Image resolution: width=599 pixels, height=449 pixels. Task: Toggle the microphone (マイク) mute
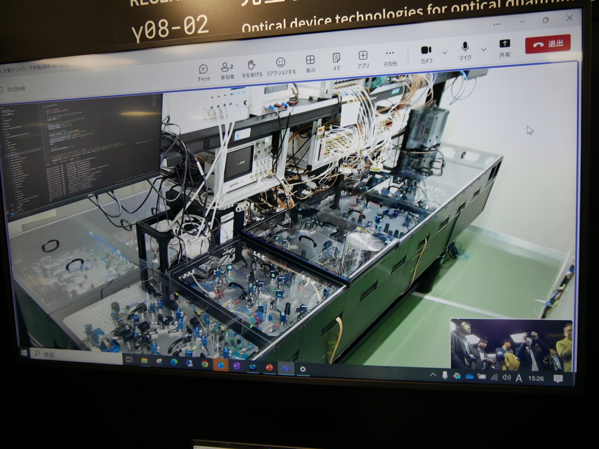465,51
